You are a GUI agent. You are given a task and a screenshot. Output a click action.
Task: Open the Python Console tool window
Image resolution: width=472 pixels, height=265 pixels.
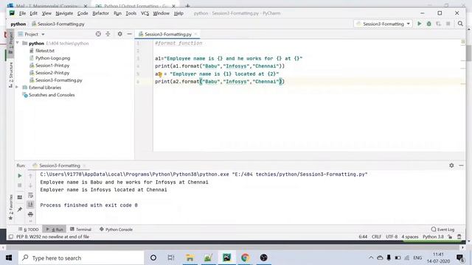tap(116, 229)
